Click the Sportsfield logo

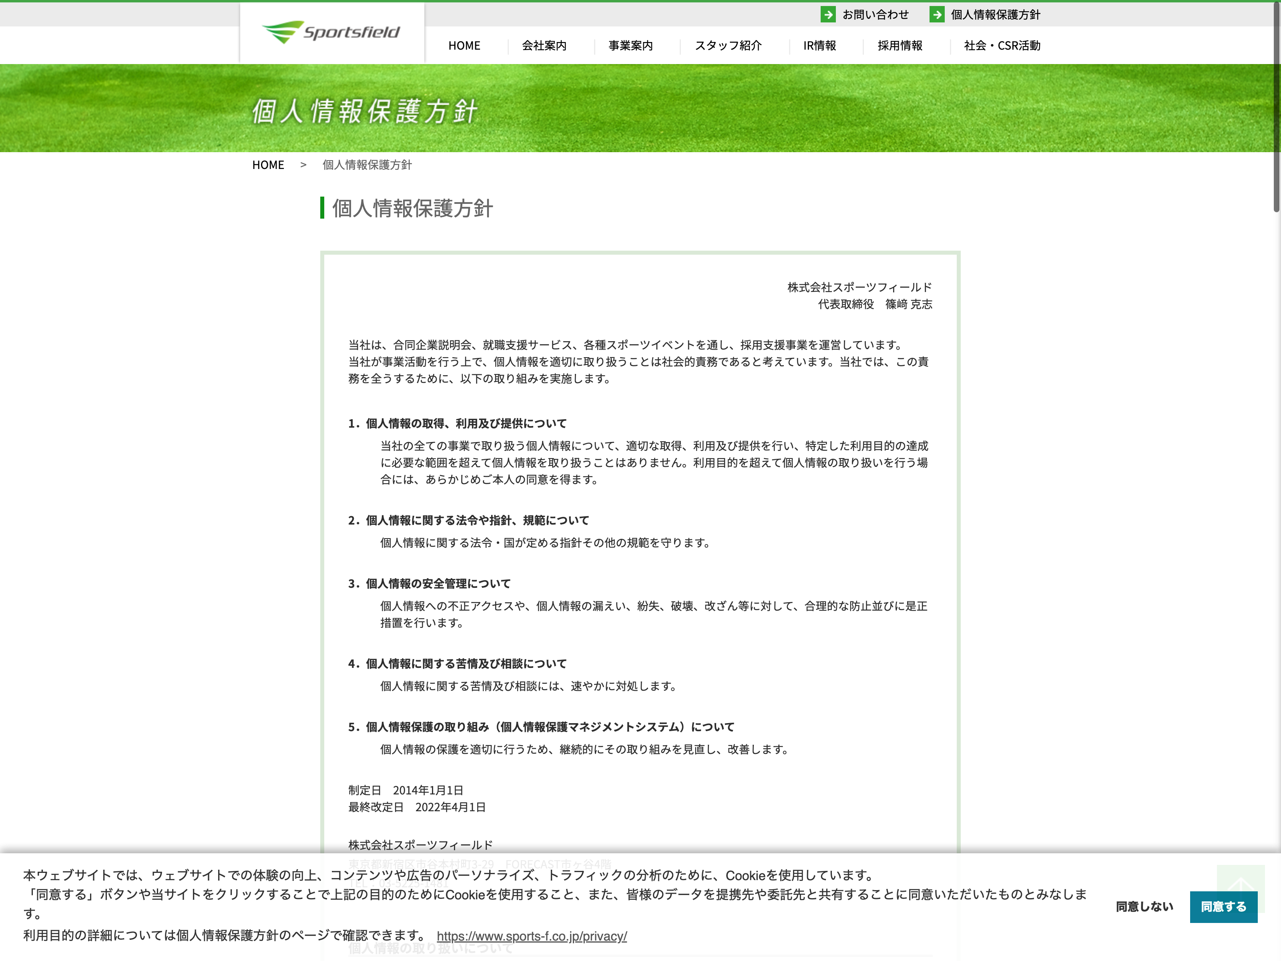[x=331, y=32]
